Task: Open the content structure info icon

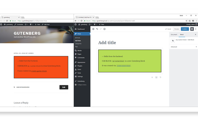Action: (x=104, y=29)
